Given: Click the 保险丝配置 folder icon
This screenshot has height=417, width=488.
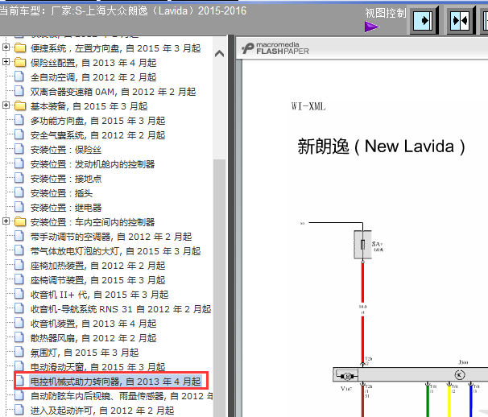Looking at the screenshot, I should pyautogui.click(x=20, y=62).
